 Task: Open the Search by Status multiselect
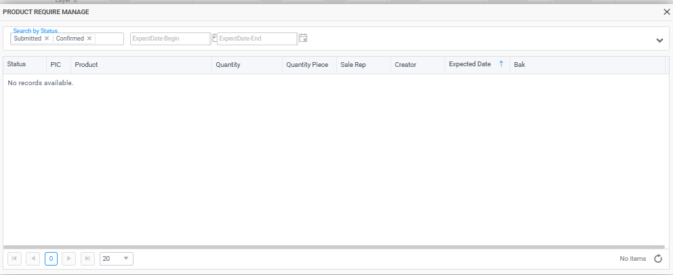(x=109, y=39)
